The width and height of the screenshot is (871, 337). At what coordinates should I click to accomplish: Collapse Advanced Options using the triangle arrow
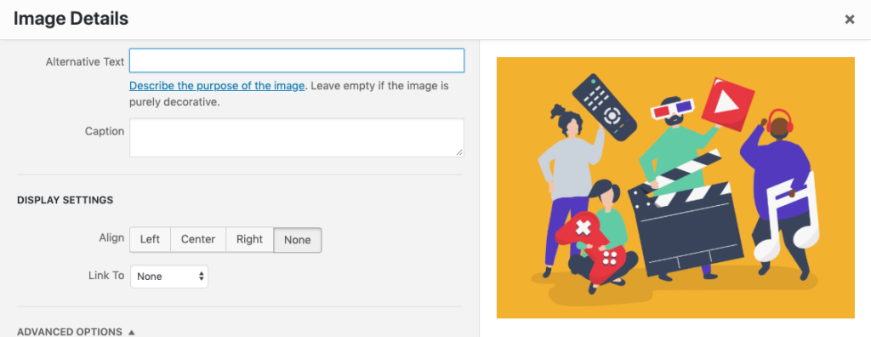pos(132,333)
